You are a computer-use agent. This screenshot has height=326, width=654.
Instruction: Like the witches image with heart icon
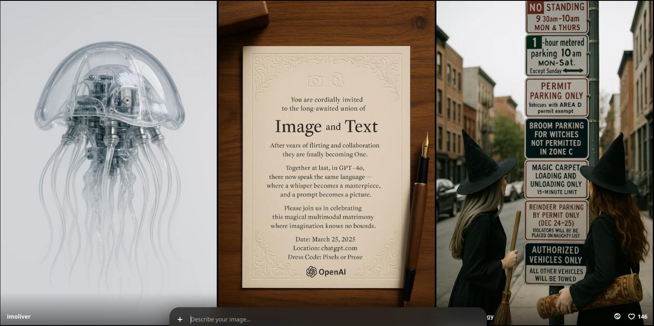pos(631,317)
